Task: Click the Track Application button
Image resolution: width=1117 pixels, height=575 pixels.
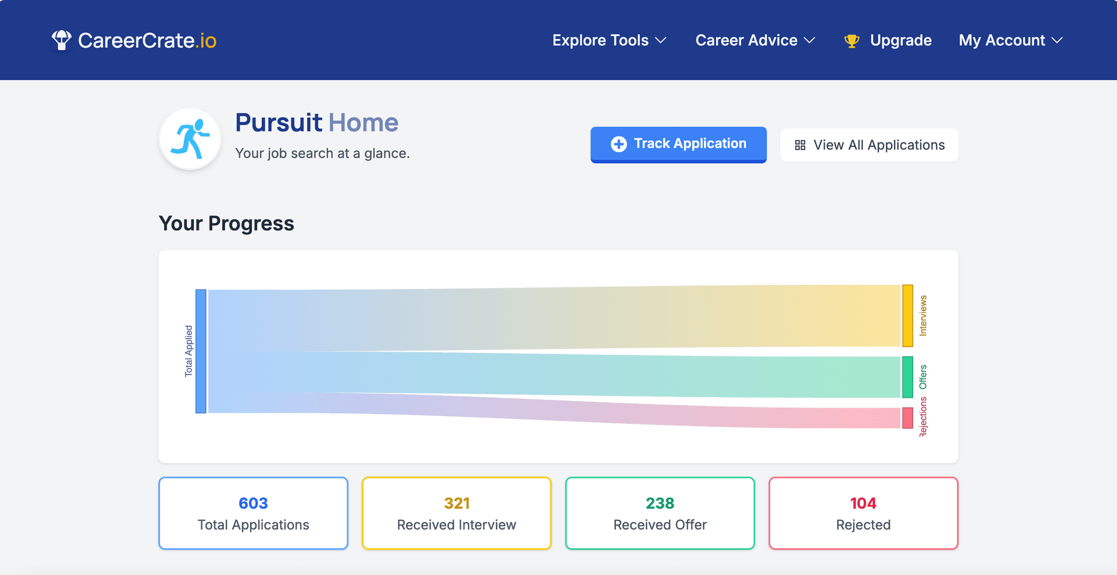Action: [678, 145]
